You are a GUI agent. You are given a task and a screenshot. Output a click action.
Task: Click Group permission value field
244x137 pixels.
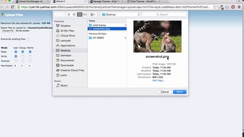coord(22,66)
